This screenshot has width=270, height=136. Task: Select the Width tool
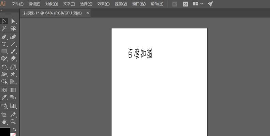pos(4,74)
